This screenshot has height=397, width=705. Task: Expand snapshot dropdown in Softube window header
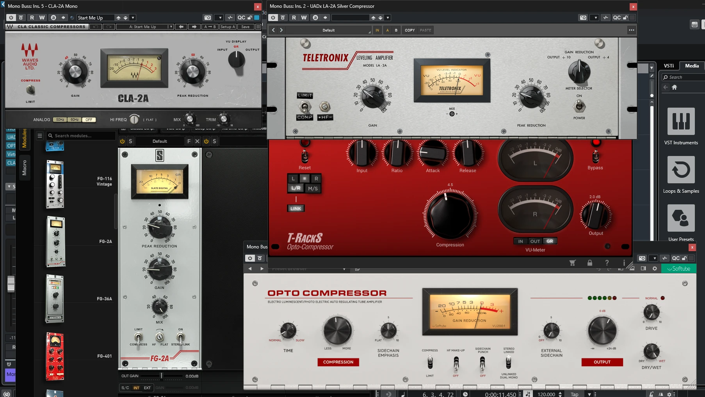point(655,258)
